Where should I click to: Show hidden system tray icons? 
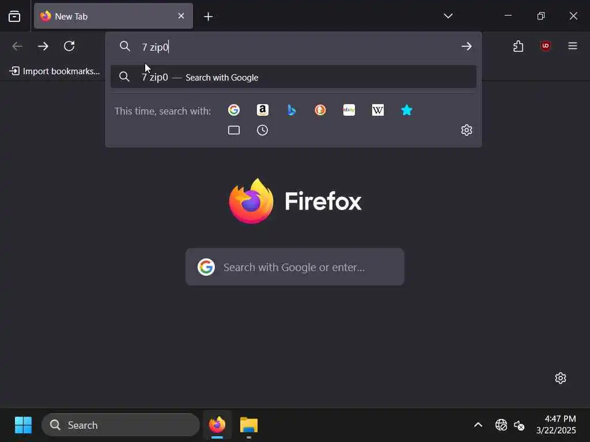coord(478,425)
